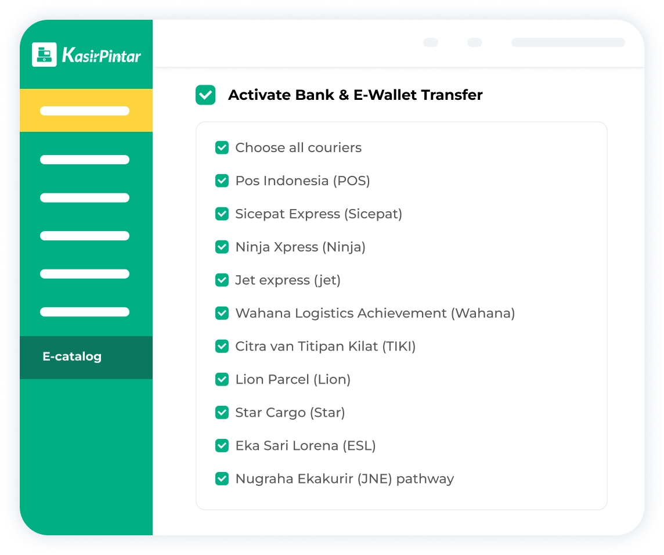Uncheck Choose all couriers checkbox

[x=222, y=148]
